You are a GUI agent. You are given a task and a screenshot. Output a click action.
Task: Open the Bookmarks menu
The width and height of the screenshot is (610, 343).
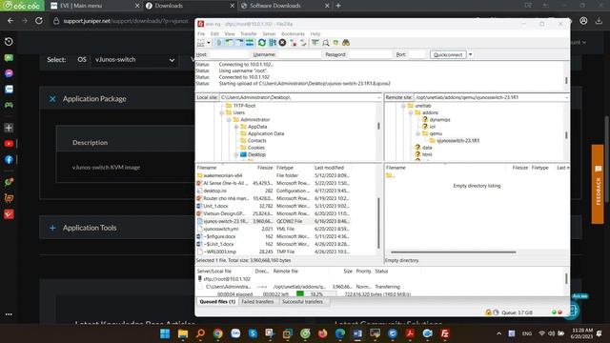(x=293, y=34)
